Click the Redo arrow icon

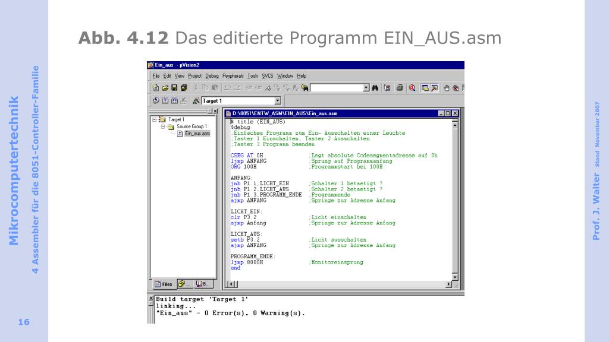pos(237,88)
